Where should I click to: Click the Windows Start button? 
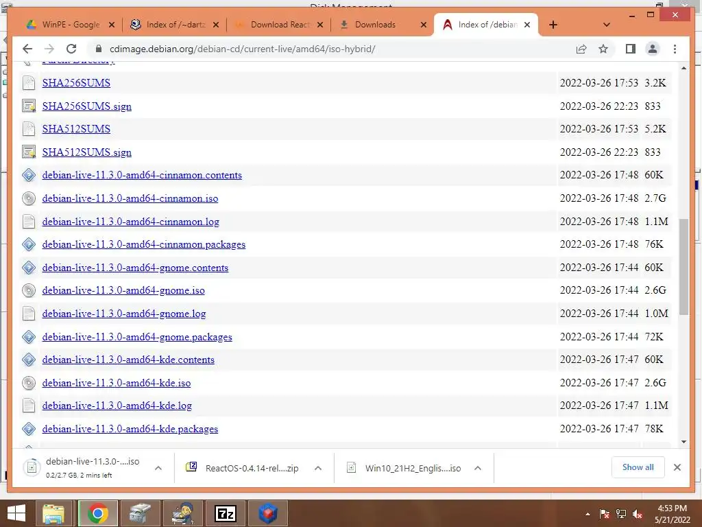coord(16,513)
